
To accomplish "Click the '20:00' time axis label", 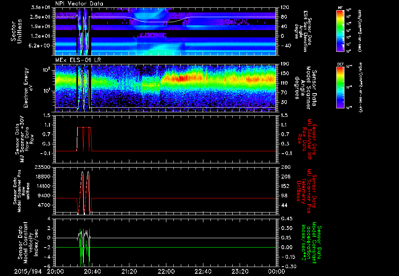I will point(55,271).
